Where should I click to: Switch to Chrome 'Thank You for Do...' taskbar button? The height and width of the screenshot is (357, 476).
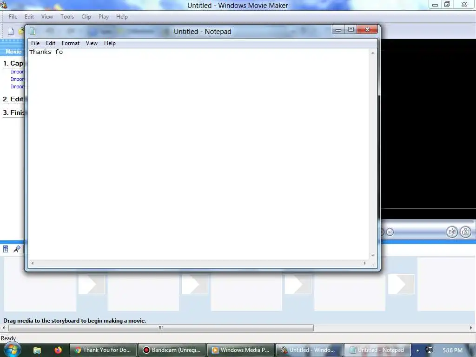[x=103, y=350]
